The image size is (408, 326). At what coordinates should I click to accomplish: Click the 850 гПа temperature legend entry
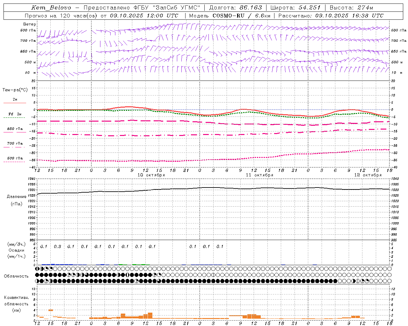click(15, 129)
